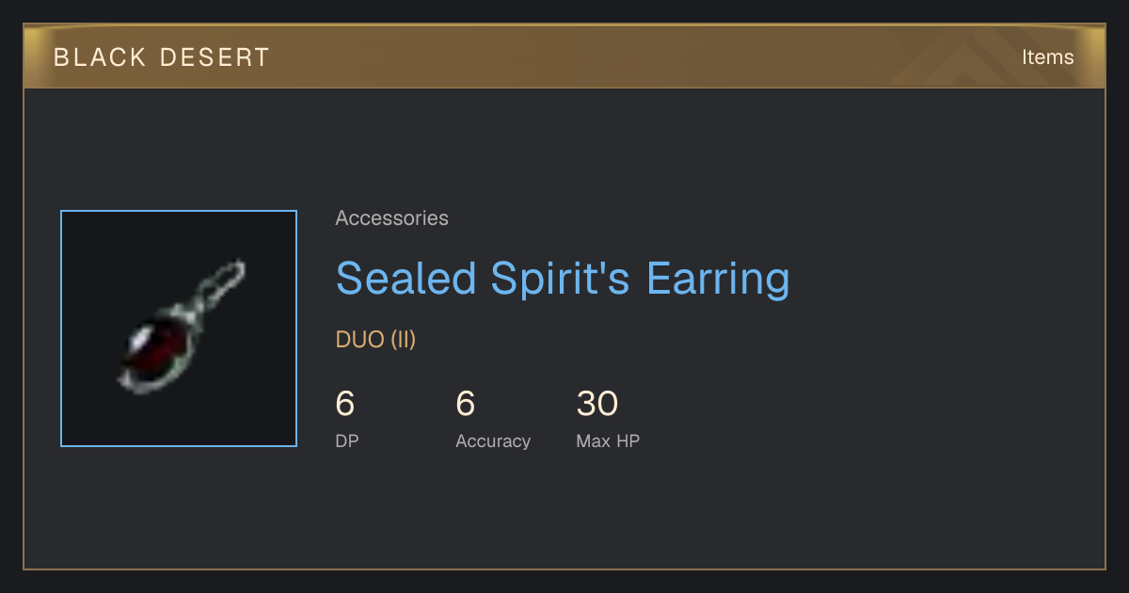Screen dimensions: 1129x593
Task: Click the Accuracy stat label
Action: tap(493, 441)
